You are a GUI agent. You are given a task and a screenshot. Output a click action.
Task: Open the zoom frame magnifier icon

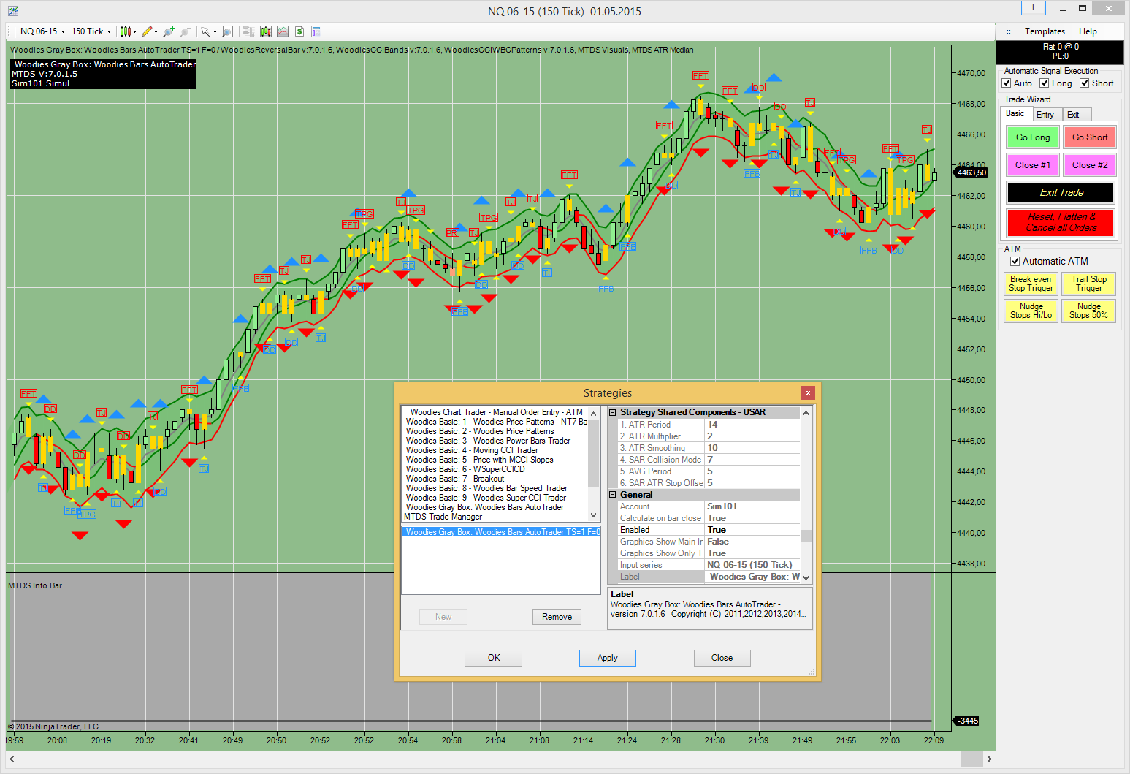click(x=227, y=31)
